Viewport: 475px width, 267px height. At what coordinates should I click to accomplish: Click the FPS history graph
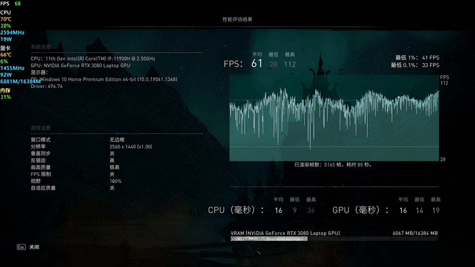coord(334,118)
